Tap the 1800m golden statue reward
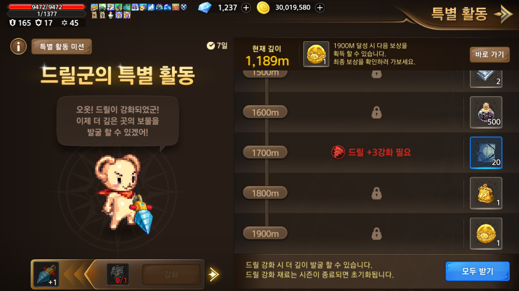Screen dimensions: 519x291 [x=486, y=193]
